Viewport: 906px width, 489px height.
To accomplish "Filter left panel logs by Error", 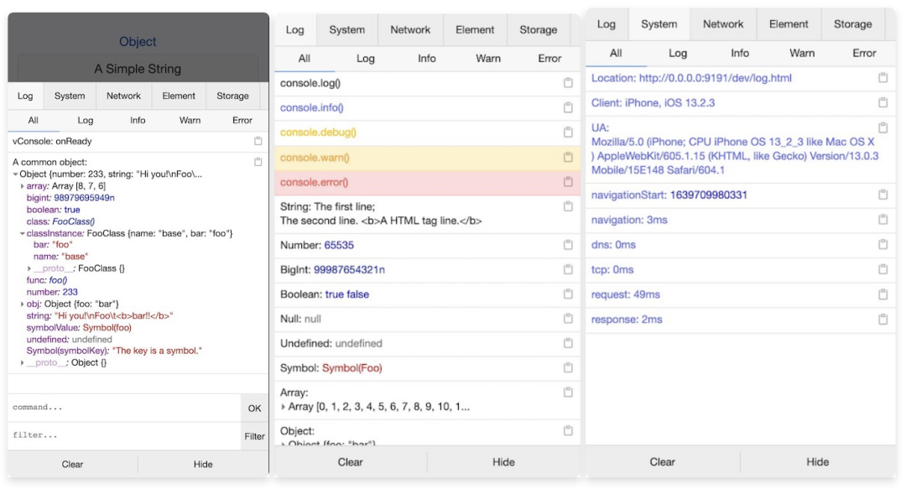I will click(x=242, y=120).
